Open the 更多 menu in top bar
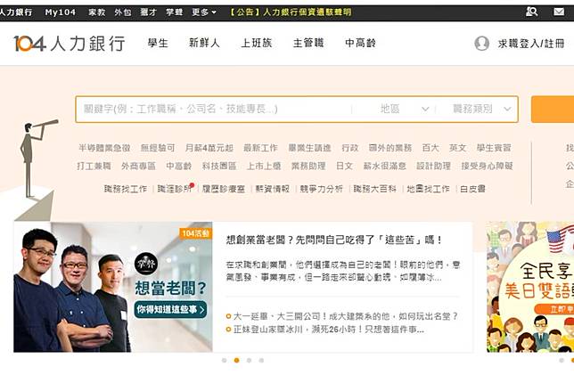Image resolution: width=574 pixels, height=383 pixels. pos(204,12)
